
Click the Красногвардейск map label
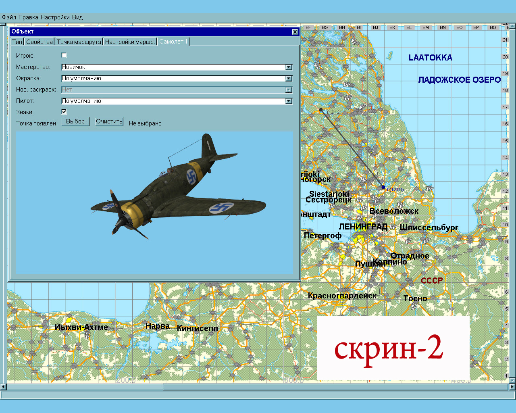pyautogui.click(x=342, y=296)
